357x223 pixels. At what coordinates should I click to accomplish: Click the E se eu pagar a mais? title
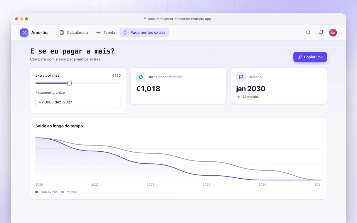(73, 51)
